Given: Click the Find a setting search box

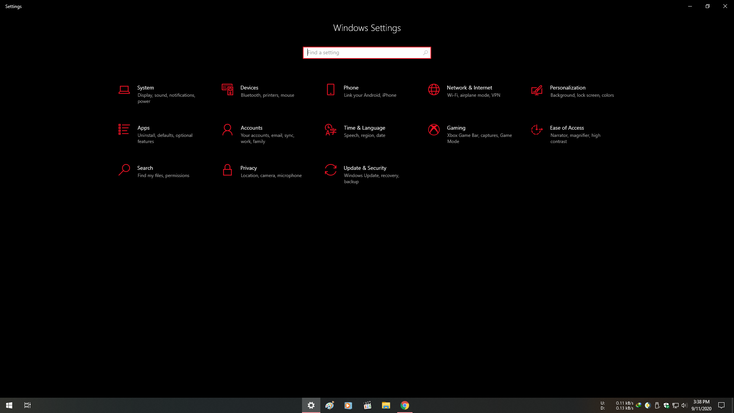Looking at the screenshot, I should (x=367, y=53).
